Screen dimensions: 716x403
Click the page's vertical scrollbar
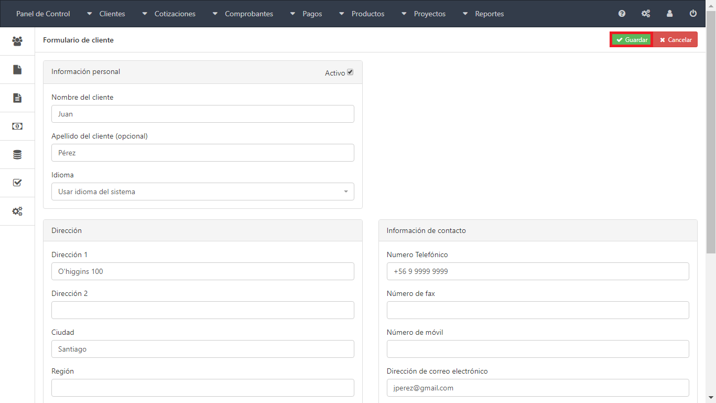pyautogui.click(x=711, y=157)
